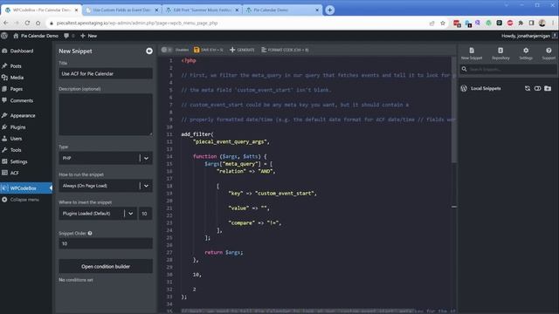Click the Snippet Order help icon

click(90, 233)
